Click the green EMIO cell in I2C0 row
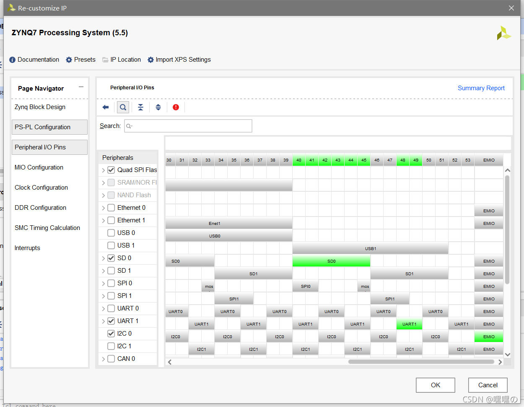 tap(489, 337)
